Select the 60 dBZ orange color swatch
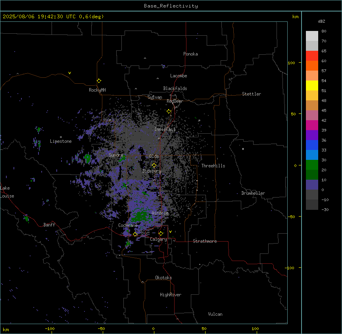This screenshot has width=342, height=334. coord(312,65)
